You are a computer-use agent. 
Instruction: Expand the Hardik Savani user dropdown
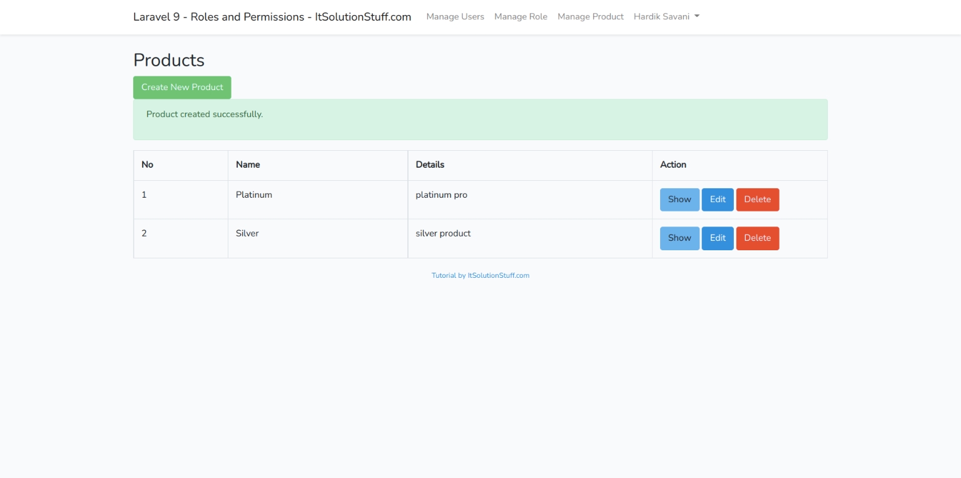click(x=666, y=17)
